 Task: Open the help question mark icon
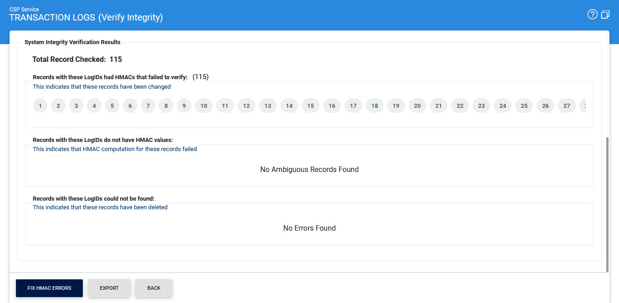[x=592, y=15]
